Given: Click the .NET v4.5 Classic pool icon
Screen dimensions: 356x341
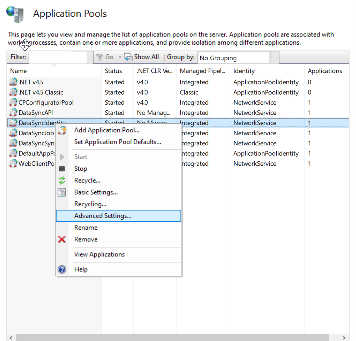Looking at the screenshot, I should click(x=13, y=92).
